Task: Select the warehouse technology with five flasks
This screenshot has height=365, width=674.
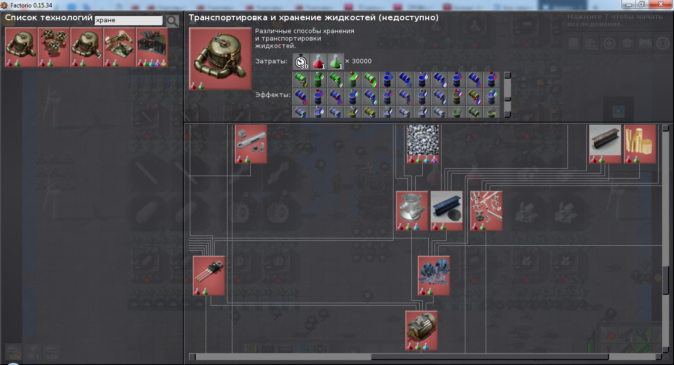Action: click(152, 47)
